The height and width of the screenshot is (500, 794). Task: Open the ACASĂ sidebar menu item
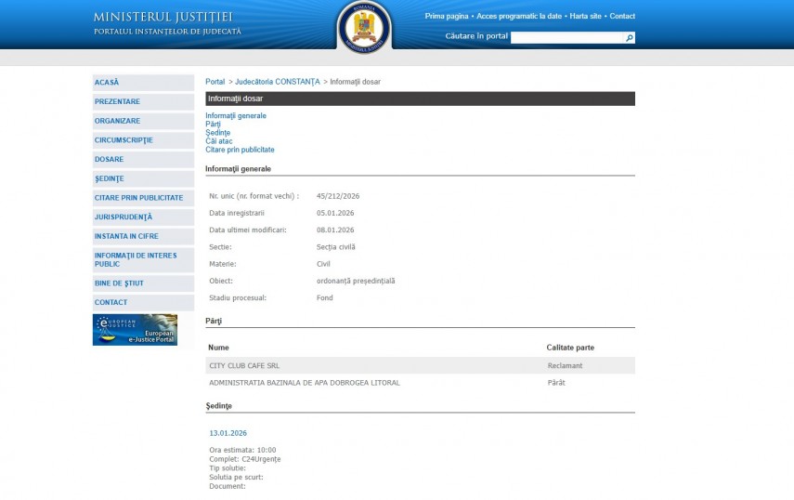[107, 83]
